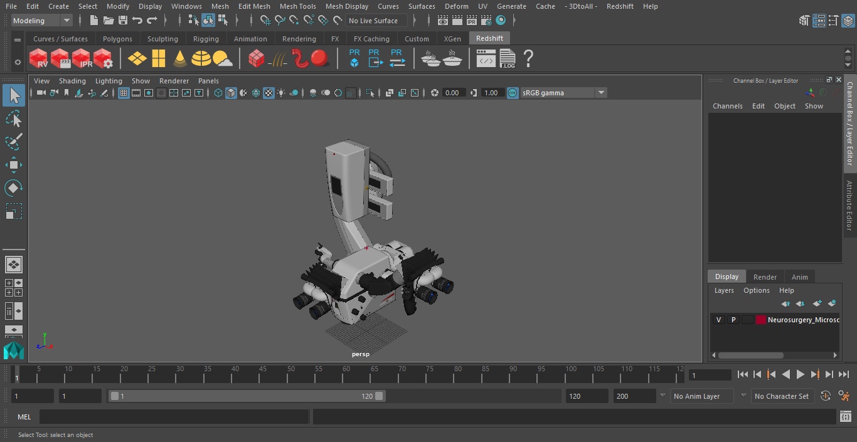Open the Redshift menu in menu bar

pyautogui.click(x=620, y=6)
